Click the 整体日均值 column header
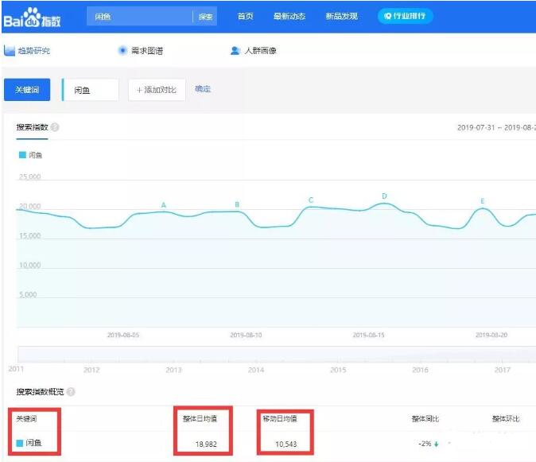Screen dimensions: 536x462 (x=200, y=418)
